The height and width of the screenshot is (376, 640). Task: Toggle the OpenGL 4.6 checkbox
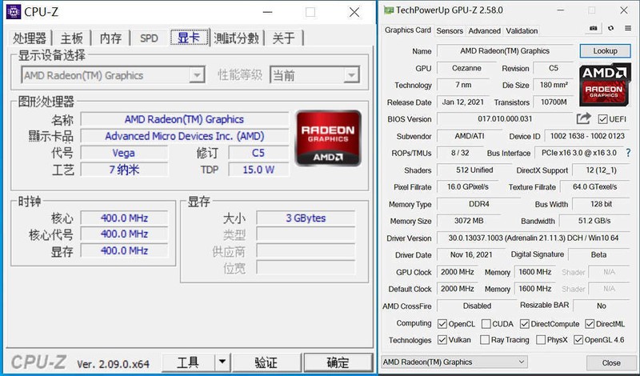pyautogui.click(x=578, y=340)
